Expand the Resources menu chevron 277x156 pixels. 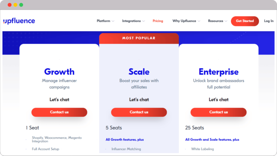(226, 21)
